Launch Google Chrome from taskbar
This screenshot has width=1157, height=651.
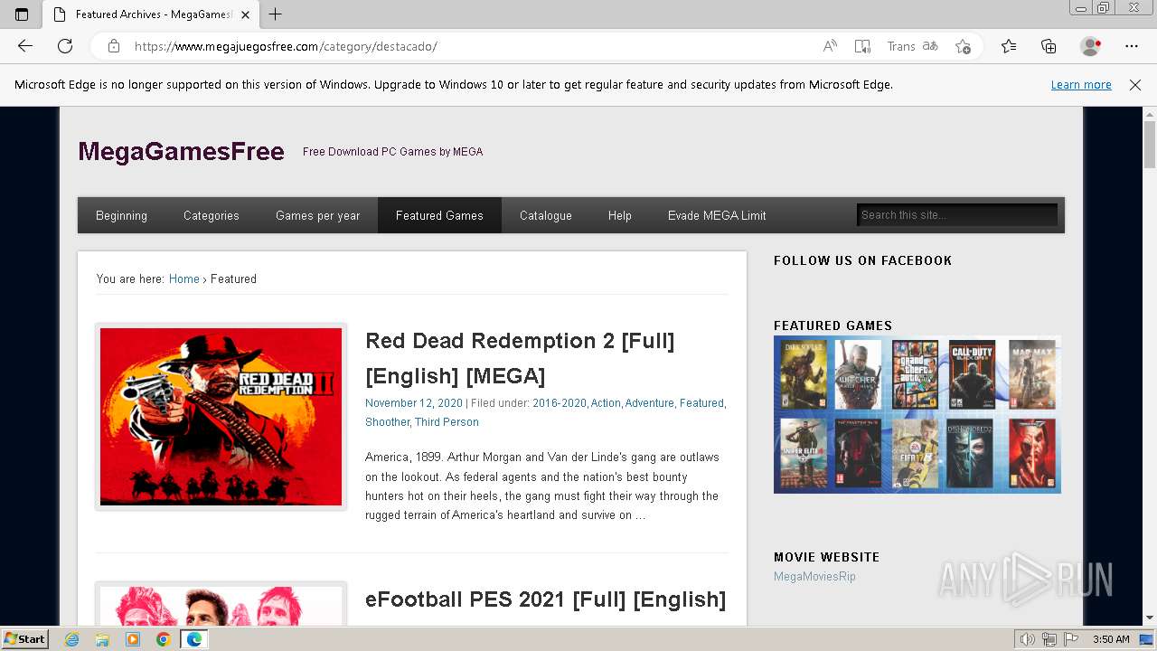tap(163, 639)
